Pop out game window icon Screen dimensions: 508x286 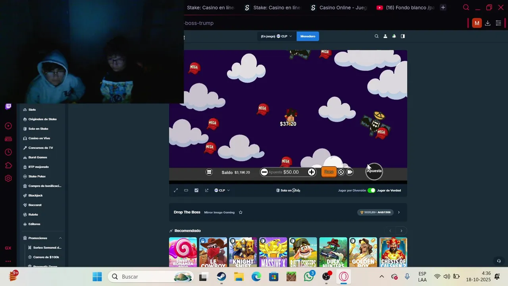coord(206,190)
